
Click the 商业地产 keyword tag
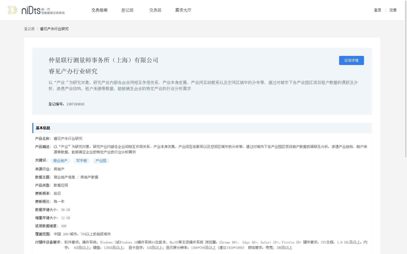(x=60, y=161)
